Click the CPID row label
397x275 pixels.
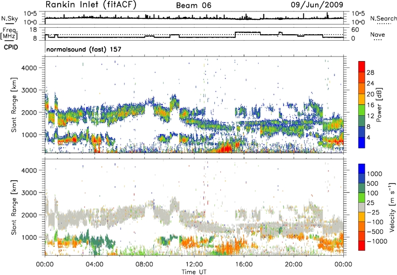point(11,47)
